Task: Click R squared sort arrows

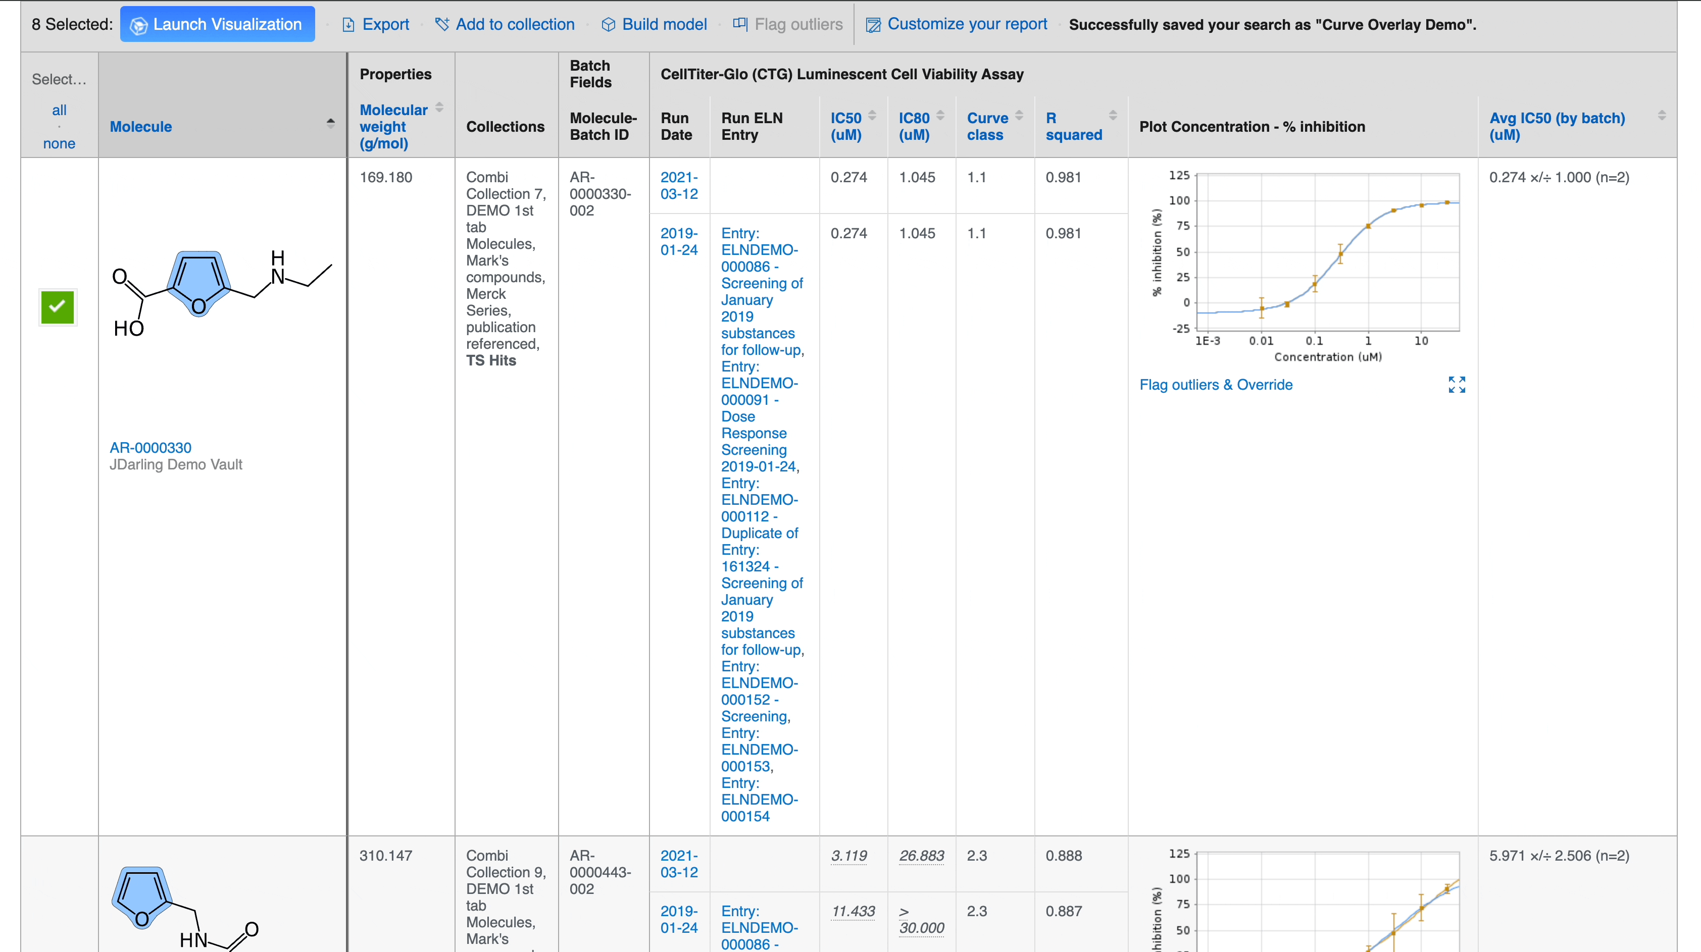Action: pyautogui.click(x=1113, y=115)
